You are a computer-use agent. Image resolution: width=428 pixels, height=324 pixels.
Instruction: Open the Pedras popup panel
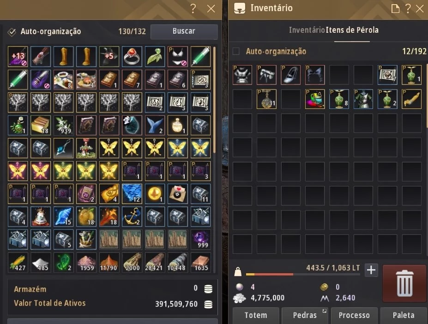click(305, 315)
